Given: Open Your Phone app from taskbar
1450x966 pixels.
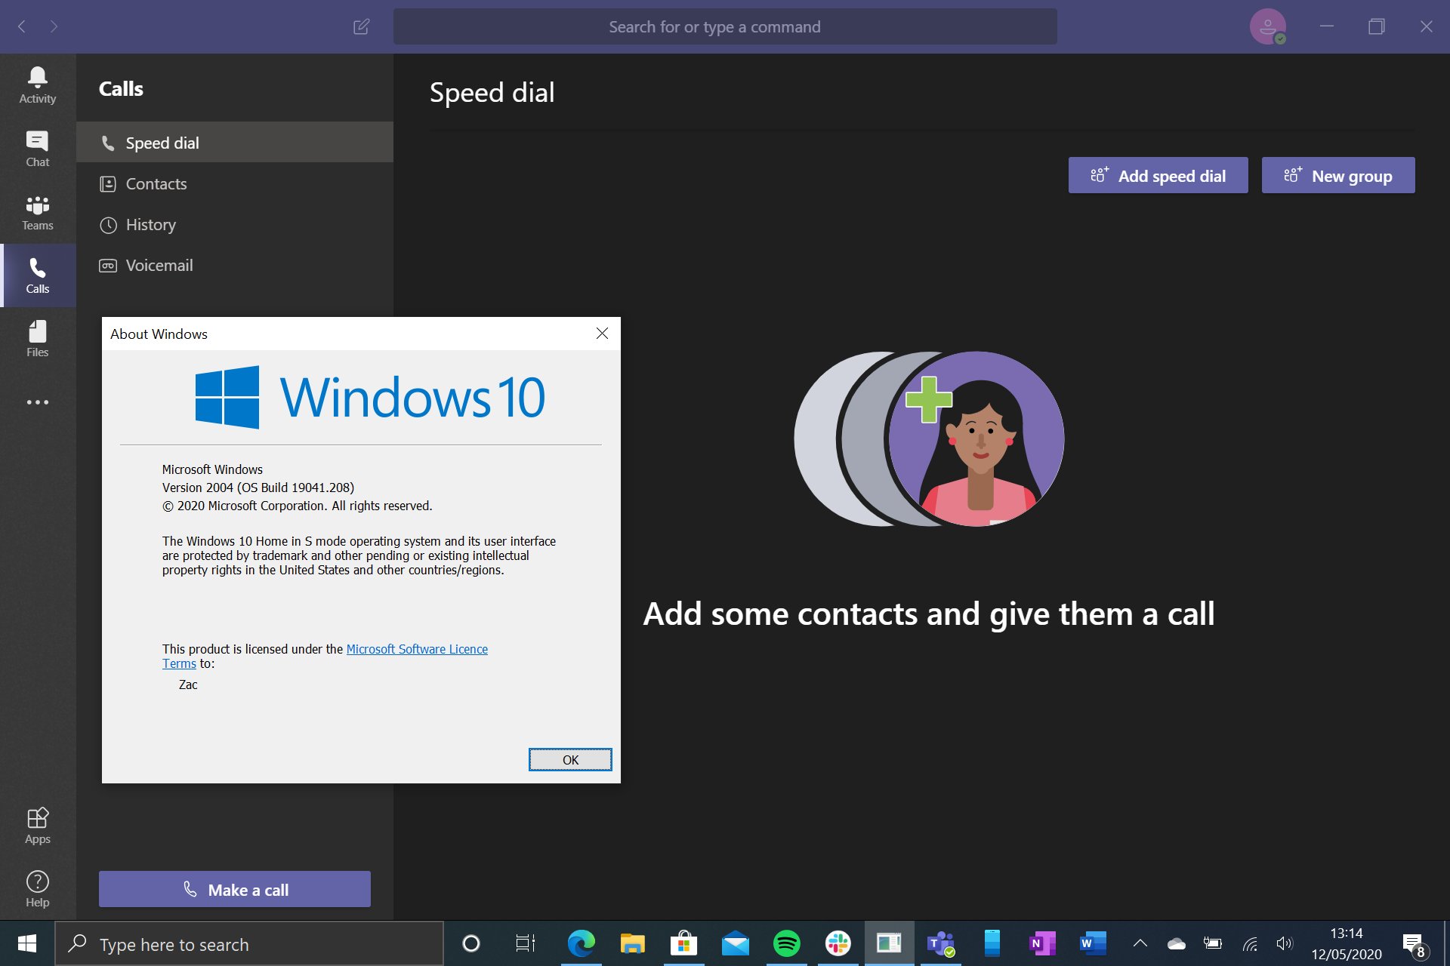Looking at the screenshot, I should [x=992, y=943].
